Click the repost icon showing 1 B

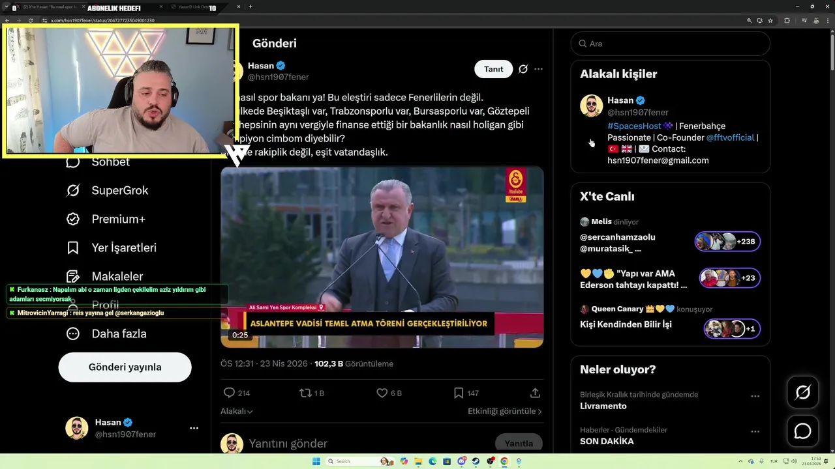pos(305,393)
